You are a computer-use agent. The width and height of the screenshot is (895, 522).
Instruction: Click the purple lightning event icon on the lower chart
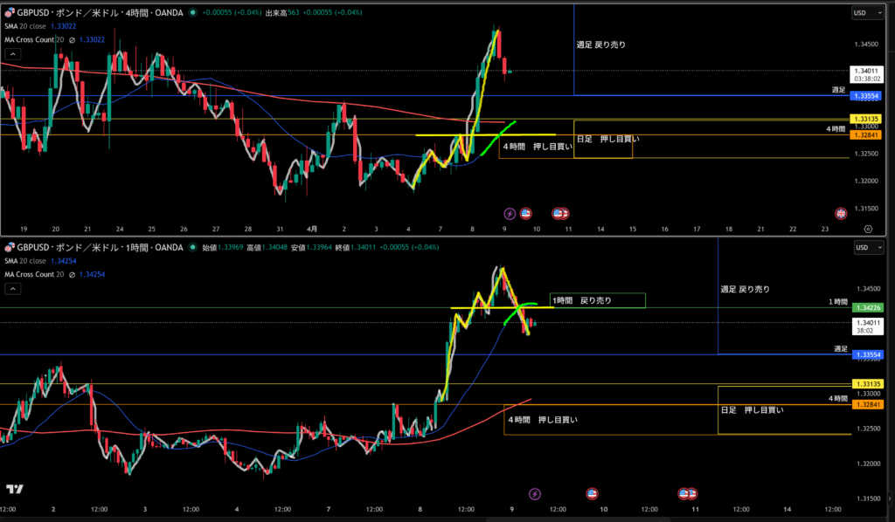pos(535,494)
